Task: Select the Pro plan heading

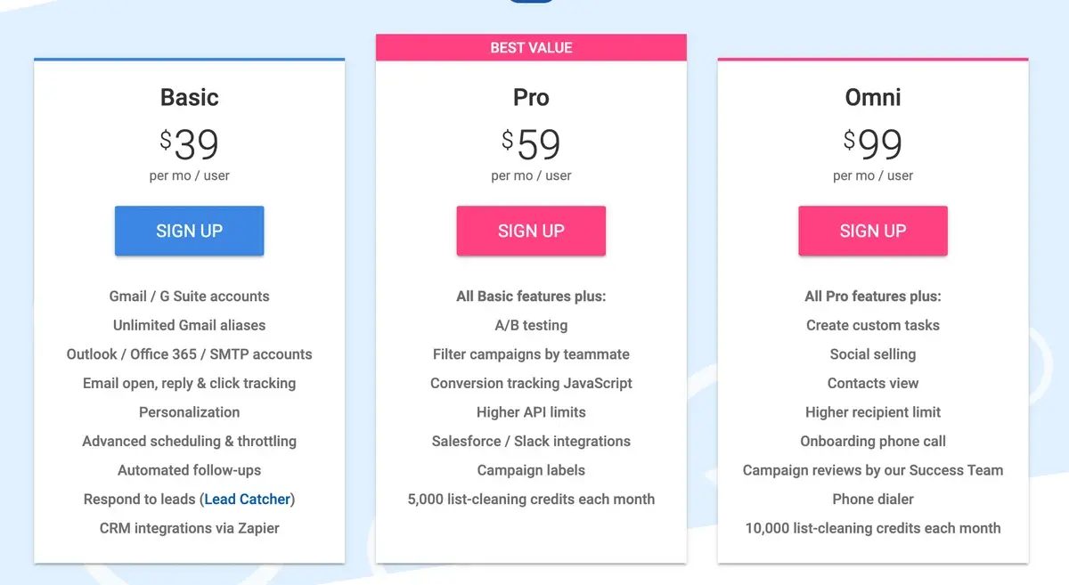Action: tap(531, 97)
